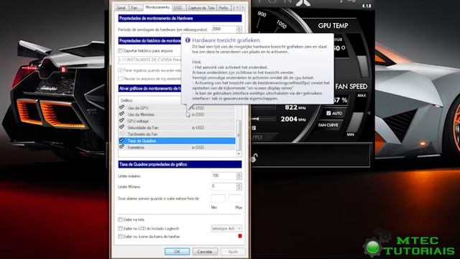Image resolution: width=460 pixels, height=259 pixels.
Task: Select the GPU voltage row text
Action: click(138, 121)
